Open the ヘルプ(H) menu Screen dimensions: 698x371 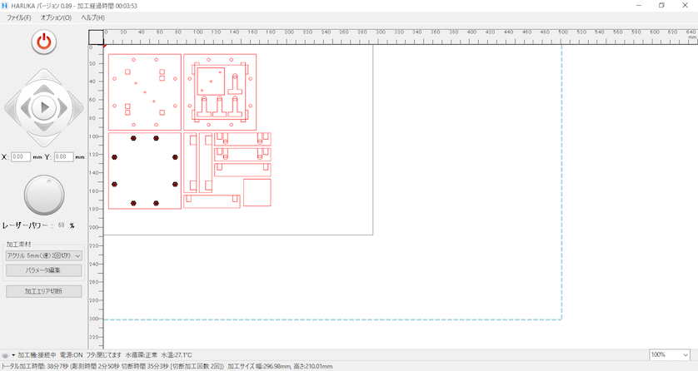click(x=92, y=17)
